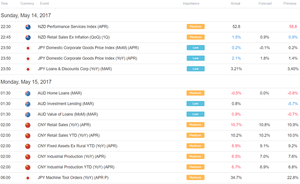Click Japan flag beside Goods Price Index (YoY)
Viewport: 300px width, 184px height.
coord(28,58)
